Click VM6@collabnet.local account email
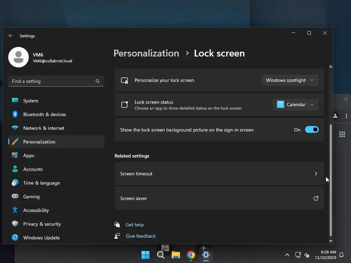The height and width of the screenshot is (263, 351). [52, 61]
